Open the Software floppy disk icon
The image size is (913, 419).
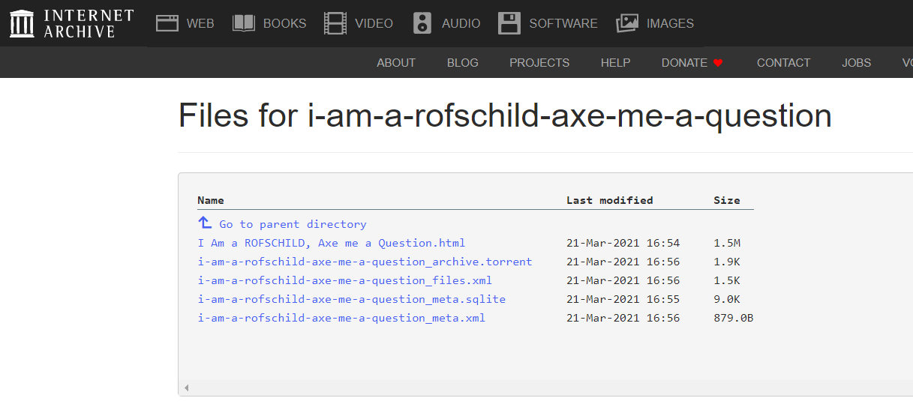pos(509,23)
